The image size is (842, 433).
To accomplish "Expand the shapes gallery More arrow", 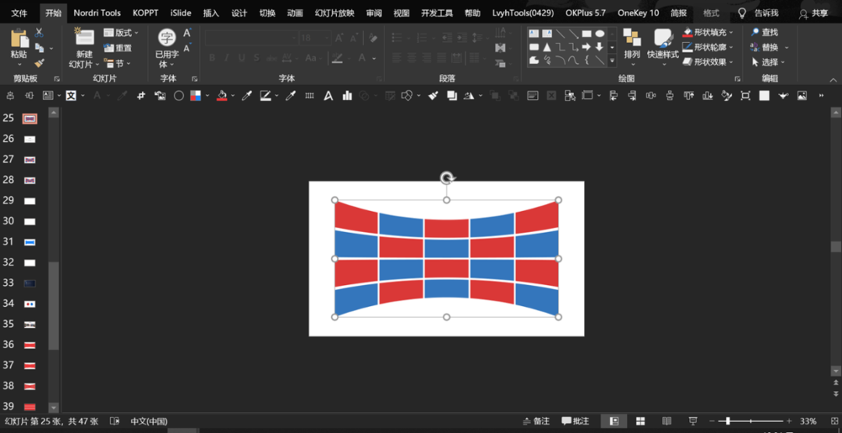I will click(612, 61).
